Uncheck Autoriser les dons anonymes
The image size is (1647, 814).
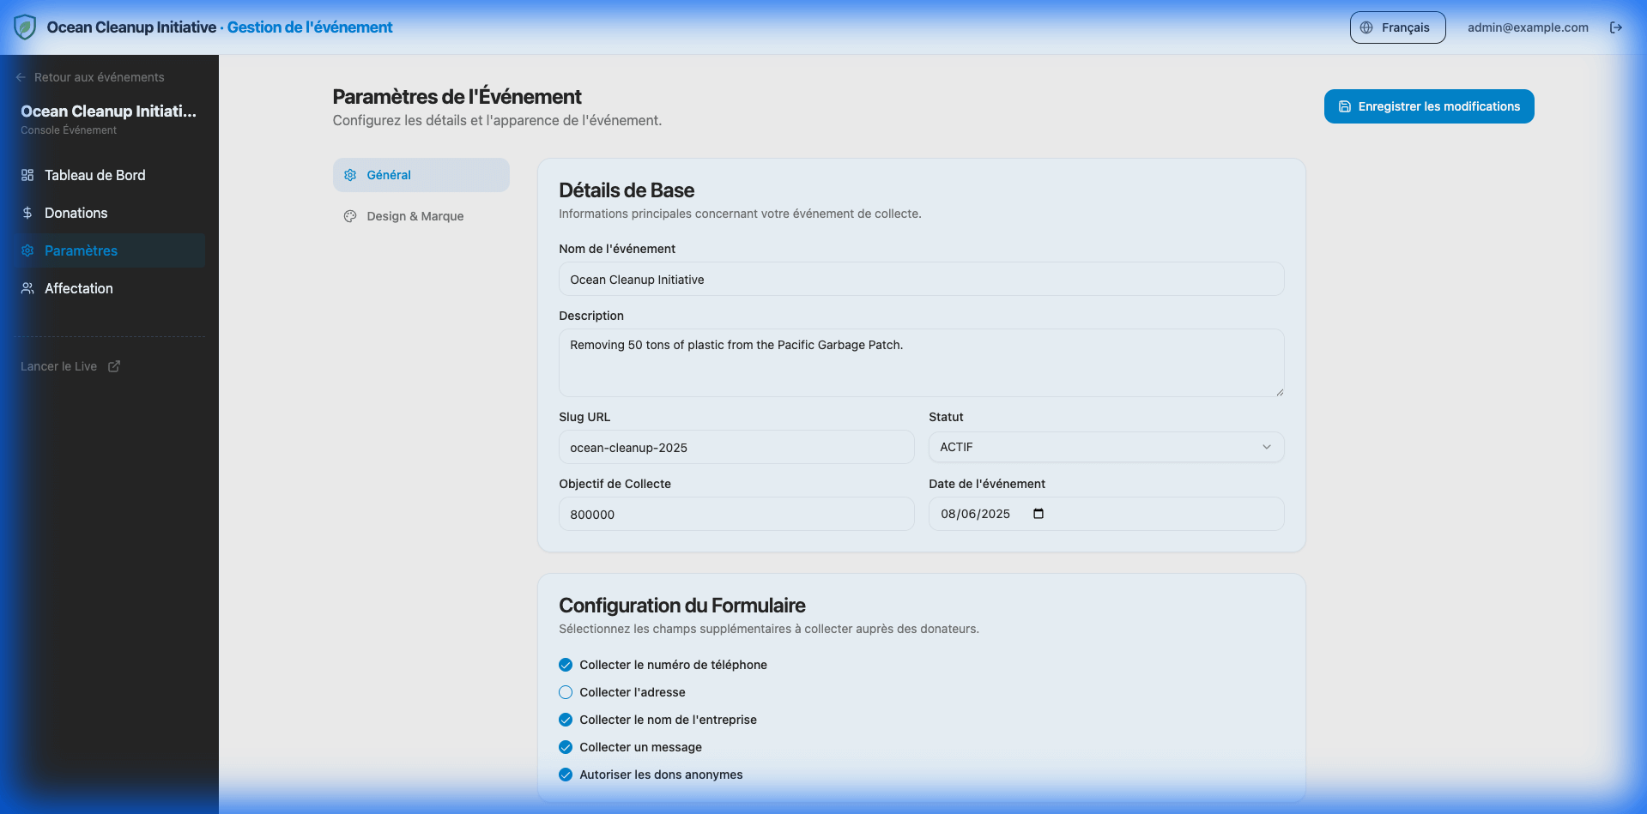565,775
